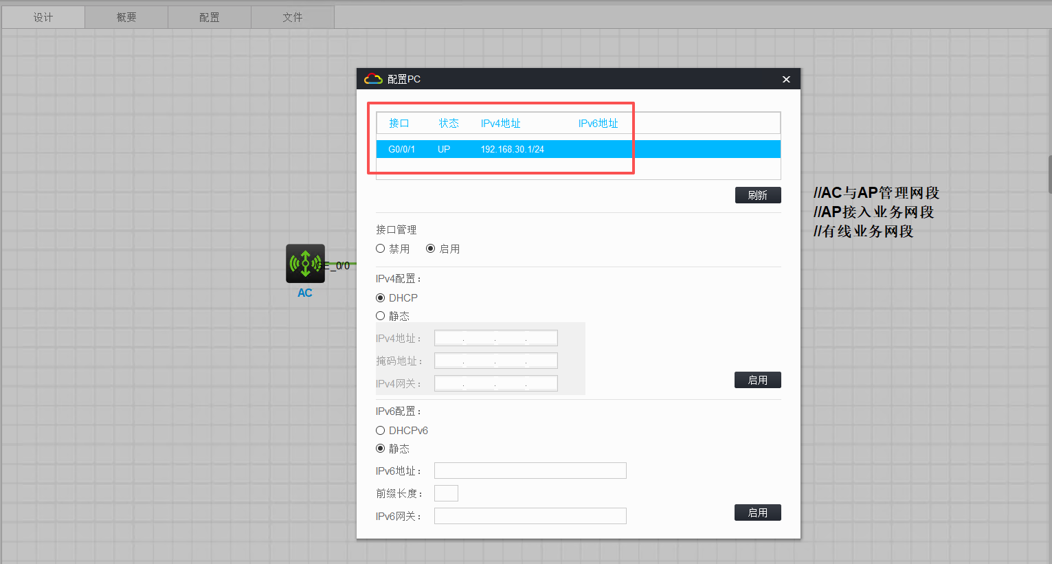This screenshot has height=564, width=1052.
Task: Click the IPv6地址 input field
Action: [530, 471]
